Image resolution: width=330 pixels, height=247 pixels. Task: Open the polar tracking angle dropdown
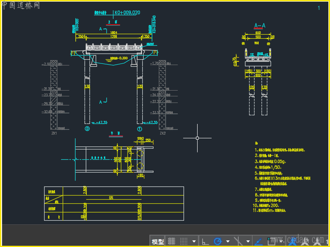pyautogui.click(x=228, y=241)
